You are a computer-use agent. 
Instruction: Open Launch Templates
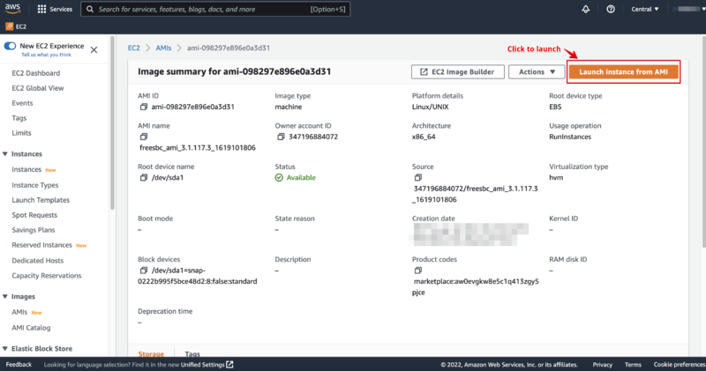click(41, 200)
